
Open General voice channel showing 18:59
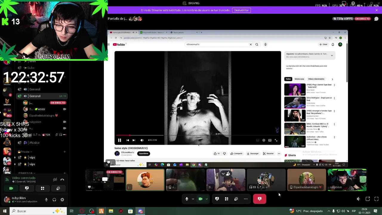coord(42,96)
